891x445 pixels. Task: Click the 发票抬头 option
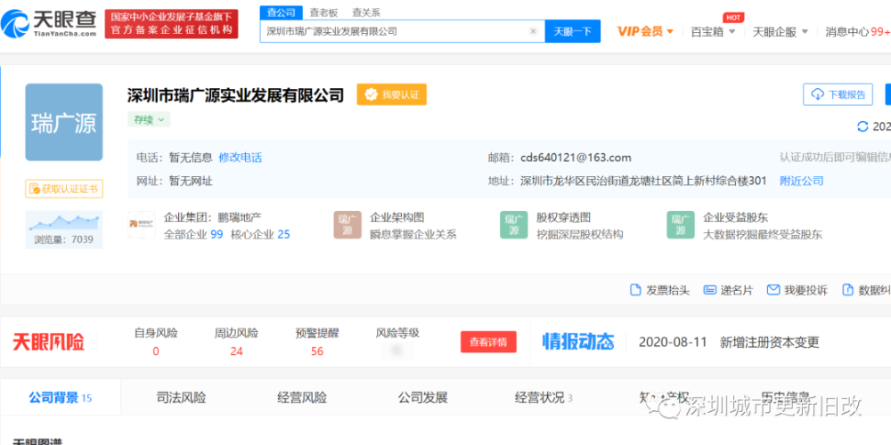[x=659, y=290]
